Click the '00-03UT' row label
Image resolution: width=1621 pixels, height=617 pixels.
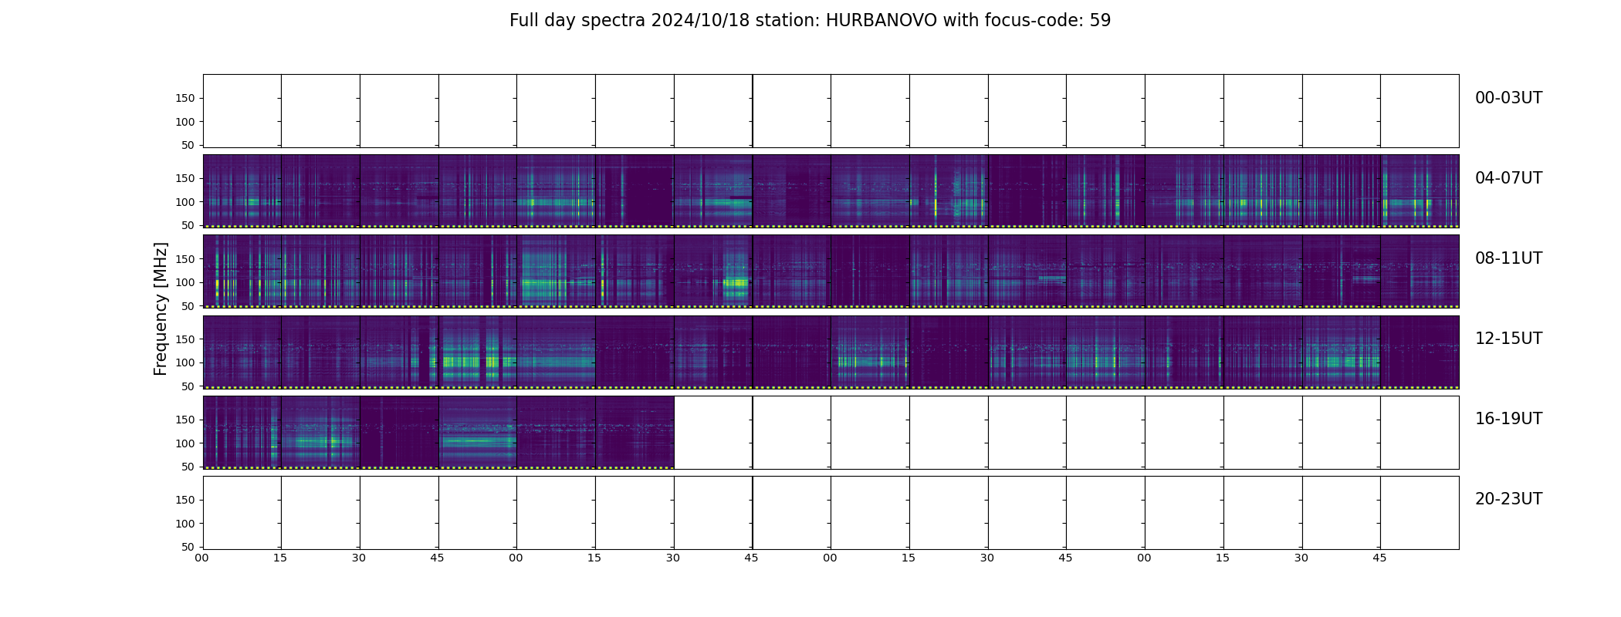(x=1508, y=98)
